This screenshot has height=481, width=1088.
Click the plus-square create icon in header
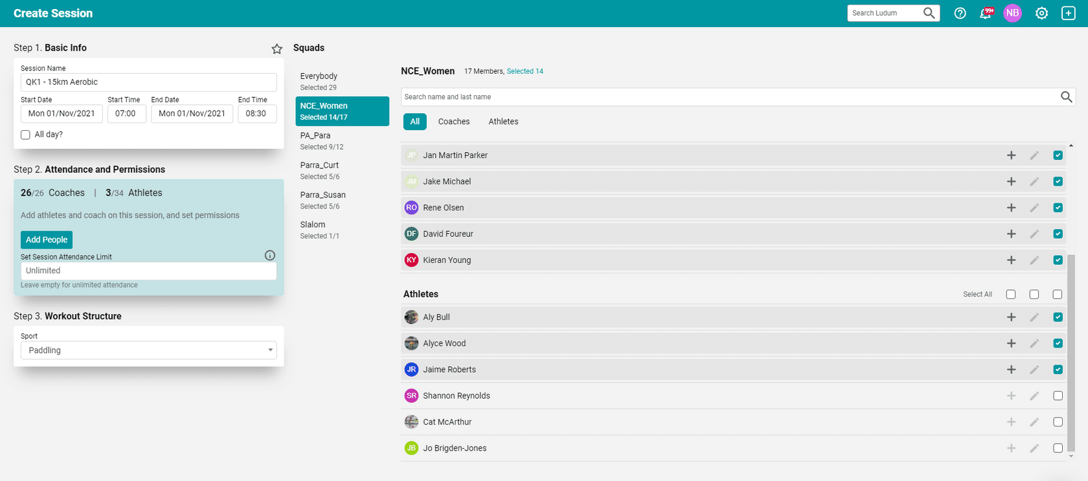(1069, 13)
